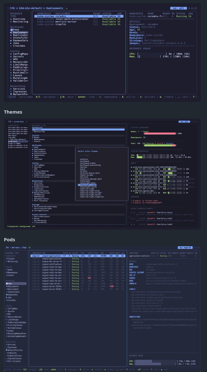Viewport: 207px width, 372px height.
Task: Click the Port Forwards icon in dev-envs sidebar
Action: click(x=6, y=361)
